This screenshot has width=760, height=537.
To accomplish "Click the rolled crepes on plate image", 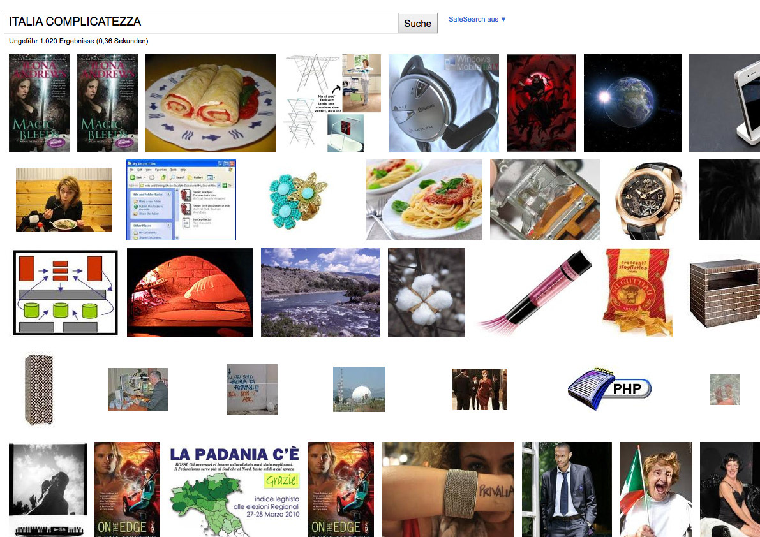I will pos(211,103).
